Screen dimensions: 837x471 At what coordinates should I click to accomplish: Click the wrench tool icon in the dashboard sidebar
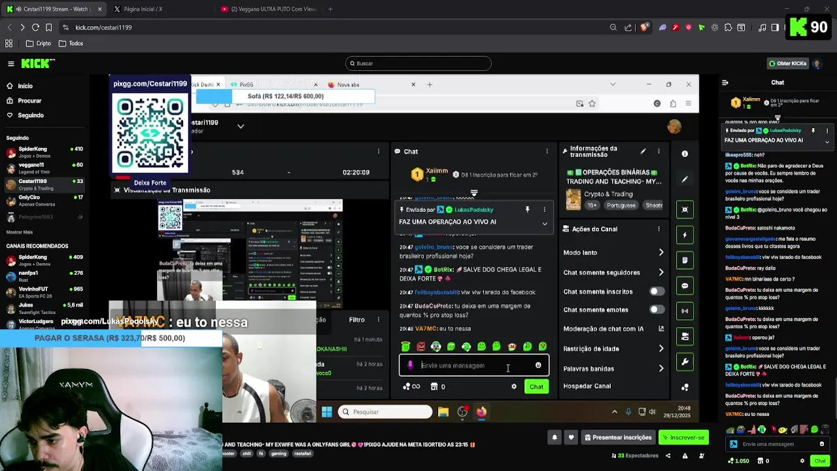[x=685, y=362]
